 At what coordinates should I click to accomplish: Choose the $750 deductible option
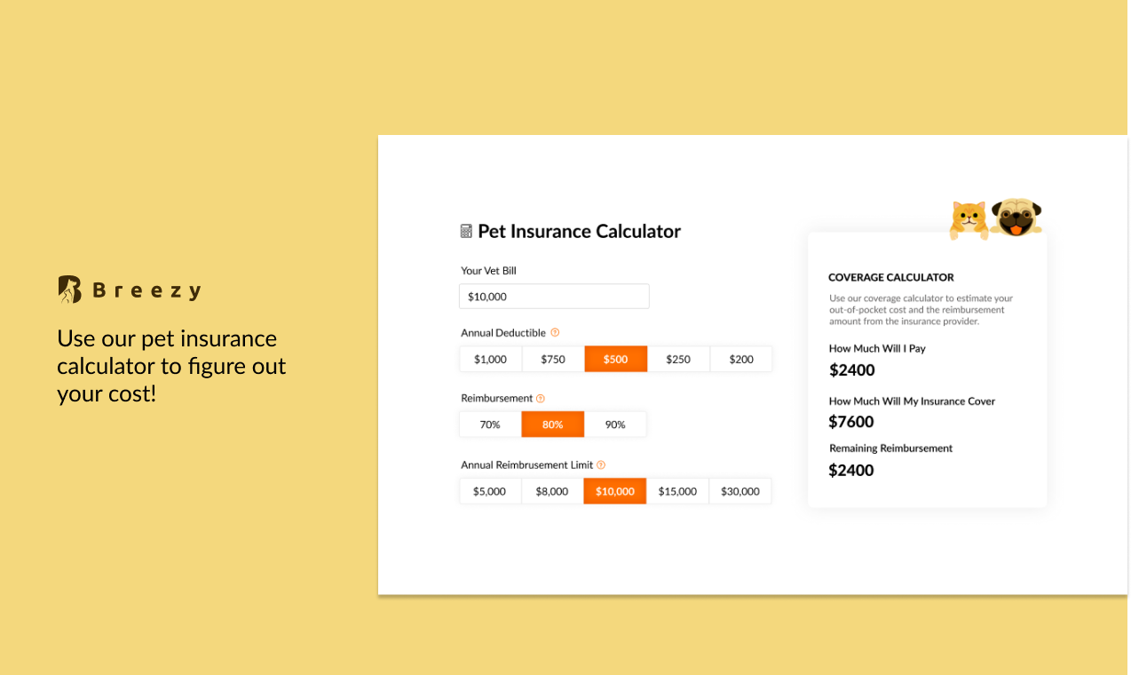[553, 359]
